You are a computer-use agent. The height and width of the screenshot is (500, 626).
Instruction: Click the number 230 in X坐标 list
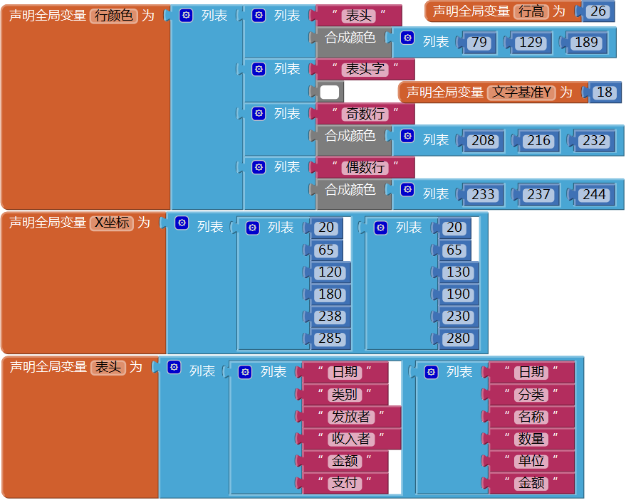pos(458,317)
